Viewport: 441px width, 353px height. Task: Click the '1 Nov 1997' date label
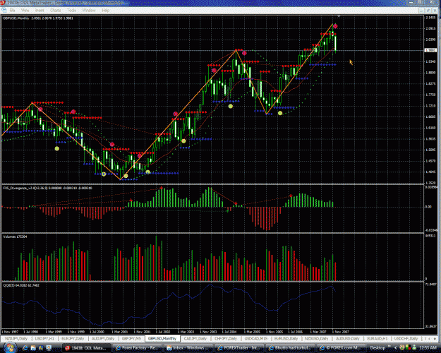10,332
